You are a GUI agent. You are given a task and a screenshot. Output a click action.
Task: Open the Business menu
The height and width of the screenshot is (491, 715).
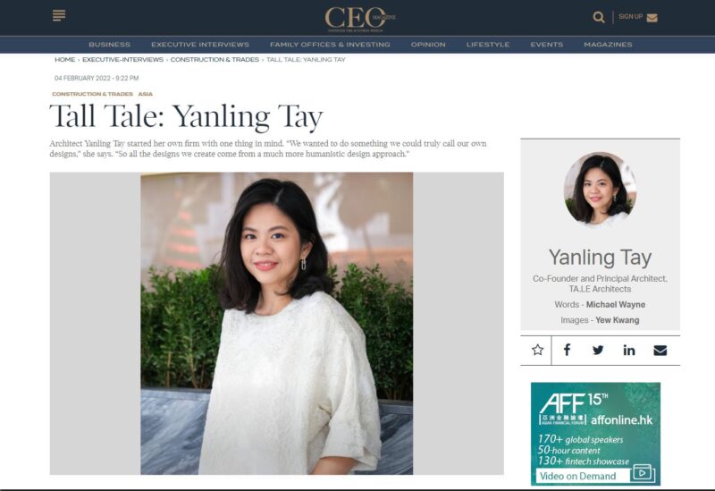coord(109,45)
